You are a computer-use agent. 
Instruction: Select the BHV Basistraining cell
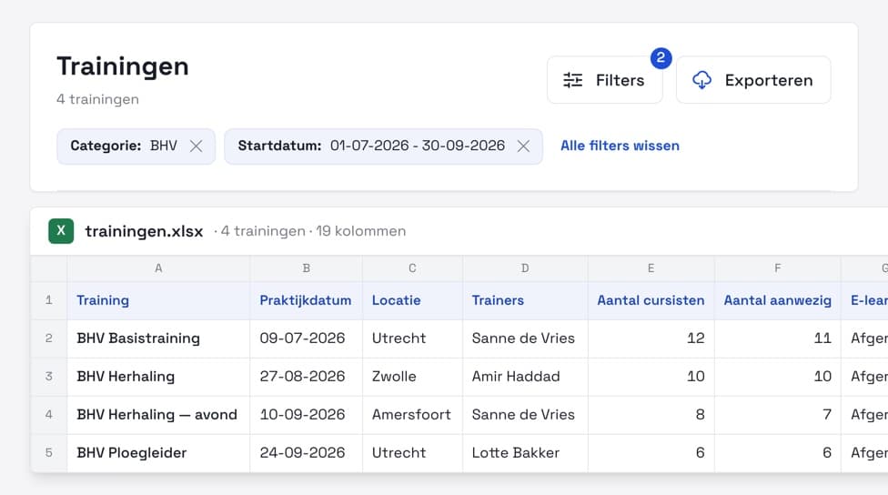click(158, 338)
